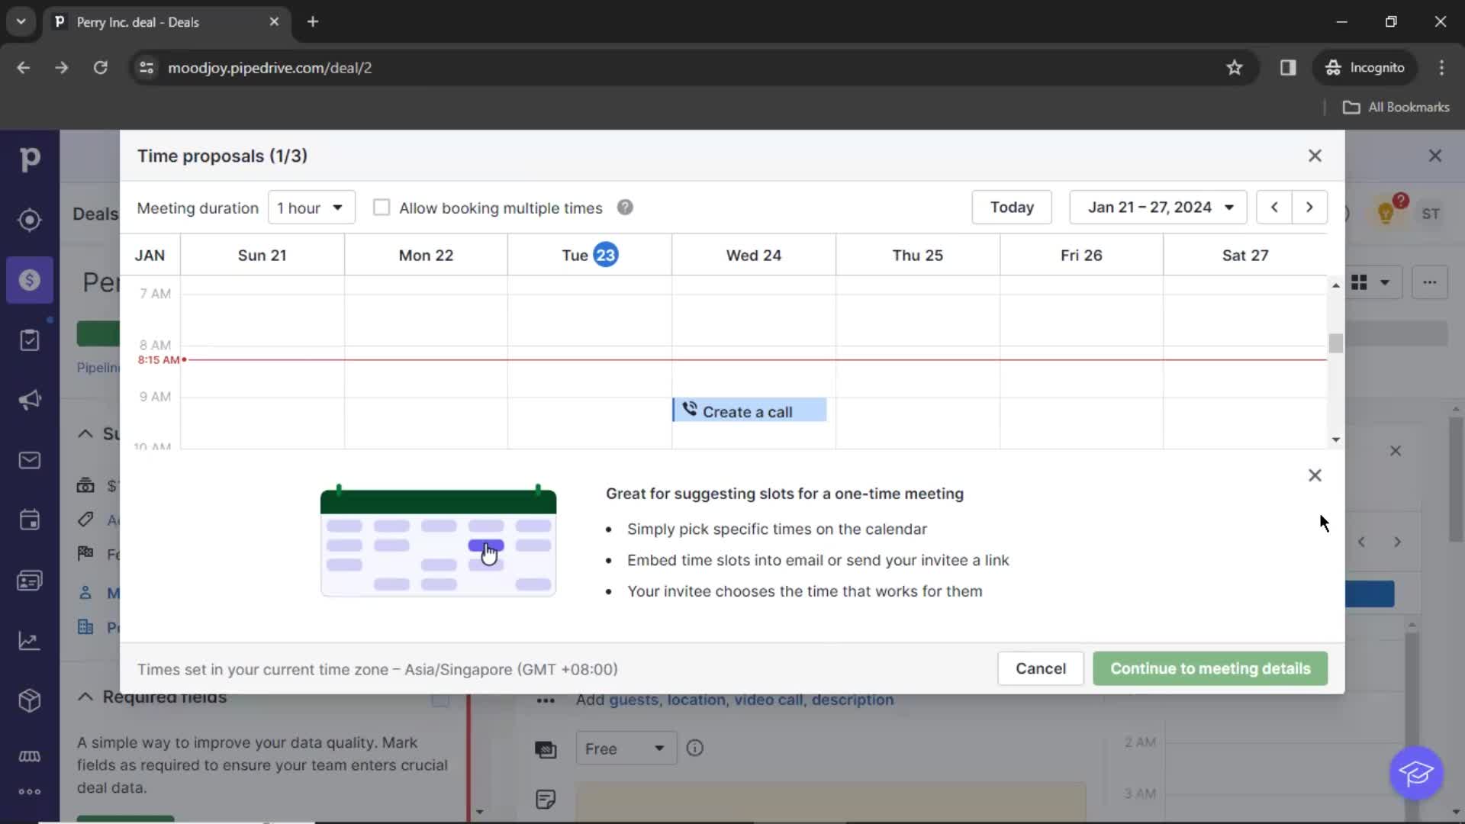1465x824 pixels.
Task: Select the Today menu item
Action: pos(1013,208)
